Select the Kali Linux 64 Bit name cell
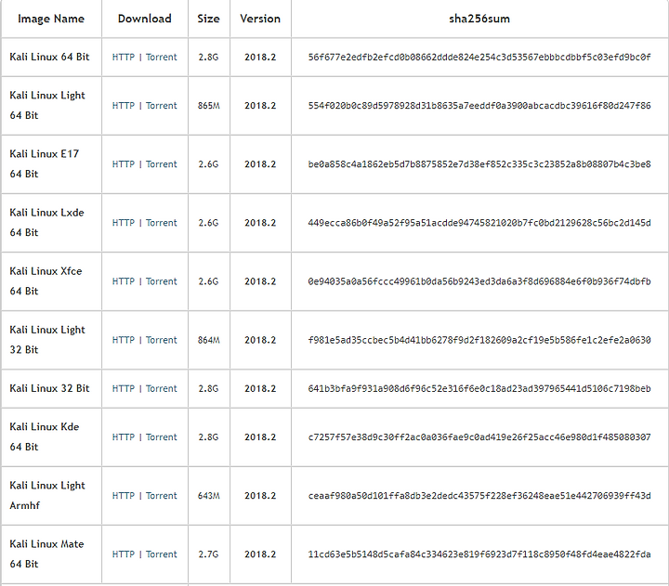 pyautogui.click(x=49, y=57)
